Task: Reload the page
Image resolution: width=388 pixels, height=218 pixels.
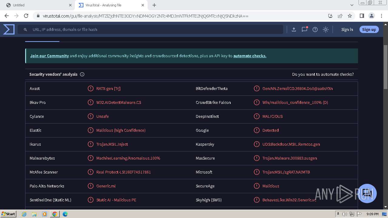Action: (x=26, y=16)
